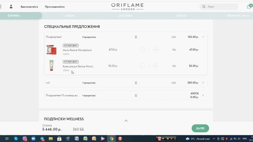Focus the Поиск search field
Image resolution: width=253 pixels, height=142 pixels.
point(219,7)
